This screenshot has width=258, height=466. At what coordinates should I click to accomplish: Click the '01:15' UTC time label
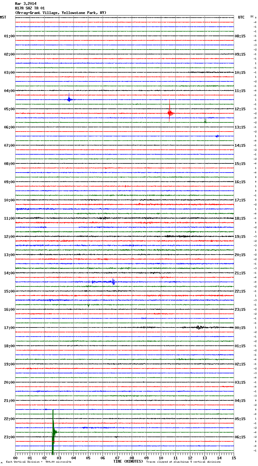click(x=240, y=346)
